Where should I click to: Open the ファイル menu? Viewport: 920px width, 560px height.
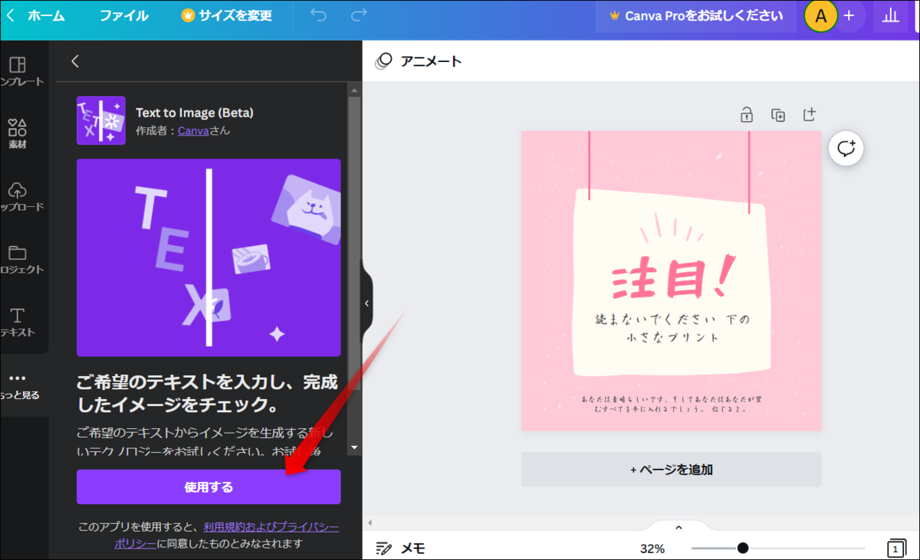click(123, 15)
